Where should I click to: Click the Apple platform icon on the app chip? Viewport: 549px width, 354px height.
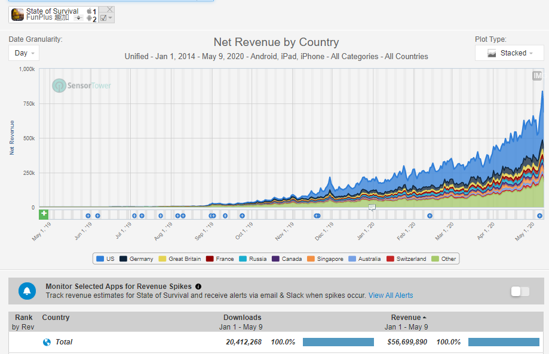click(89, 11)
